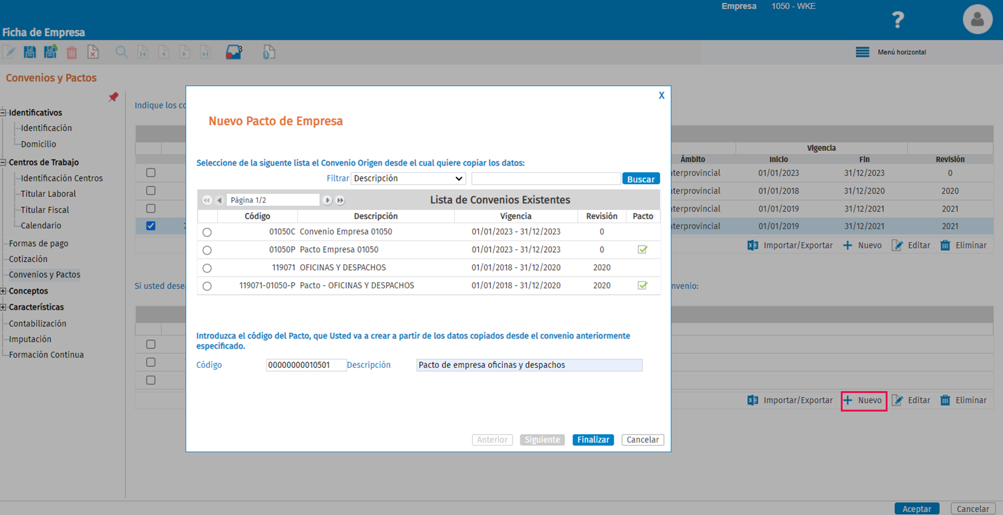This screenshot has height=515, width=1003.
Task: Click the red trash delete icon in toolbar
Action: [72, 52]
